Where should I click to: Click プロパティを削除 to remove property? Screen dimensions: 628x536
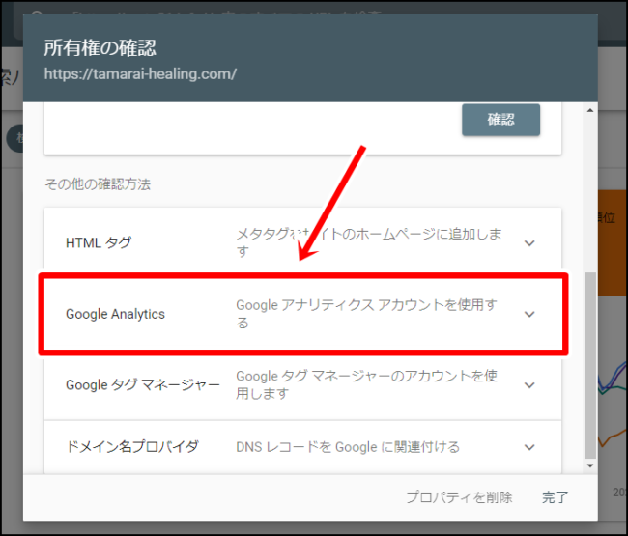(x=459, y=497)
